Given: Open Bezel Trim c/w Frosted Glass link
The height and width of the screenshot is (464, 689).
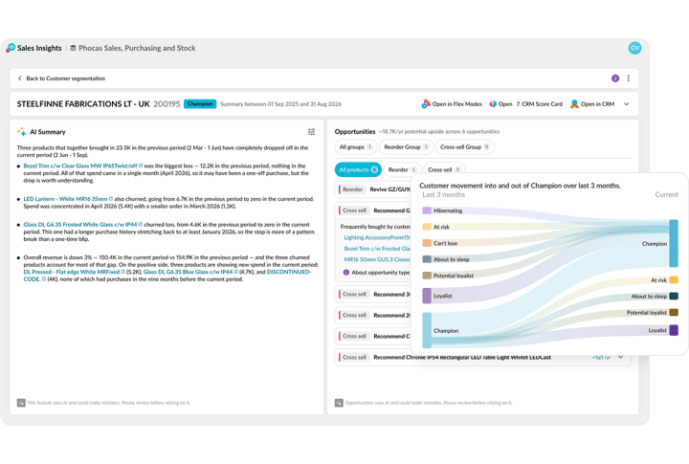Looking at the screenshot, I should [377, 248].
